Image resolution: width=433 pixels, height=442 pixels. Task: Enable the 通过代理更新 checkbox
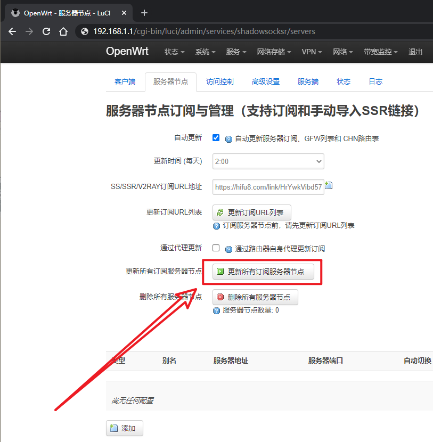point(216,248)
